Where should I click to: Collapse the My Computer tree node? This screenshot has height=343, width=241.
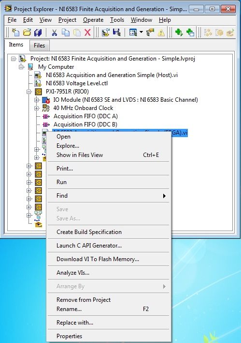(21, 67)
